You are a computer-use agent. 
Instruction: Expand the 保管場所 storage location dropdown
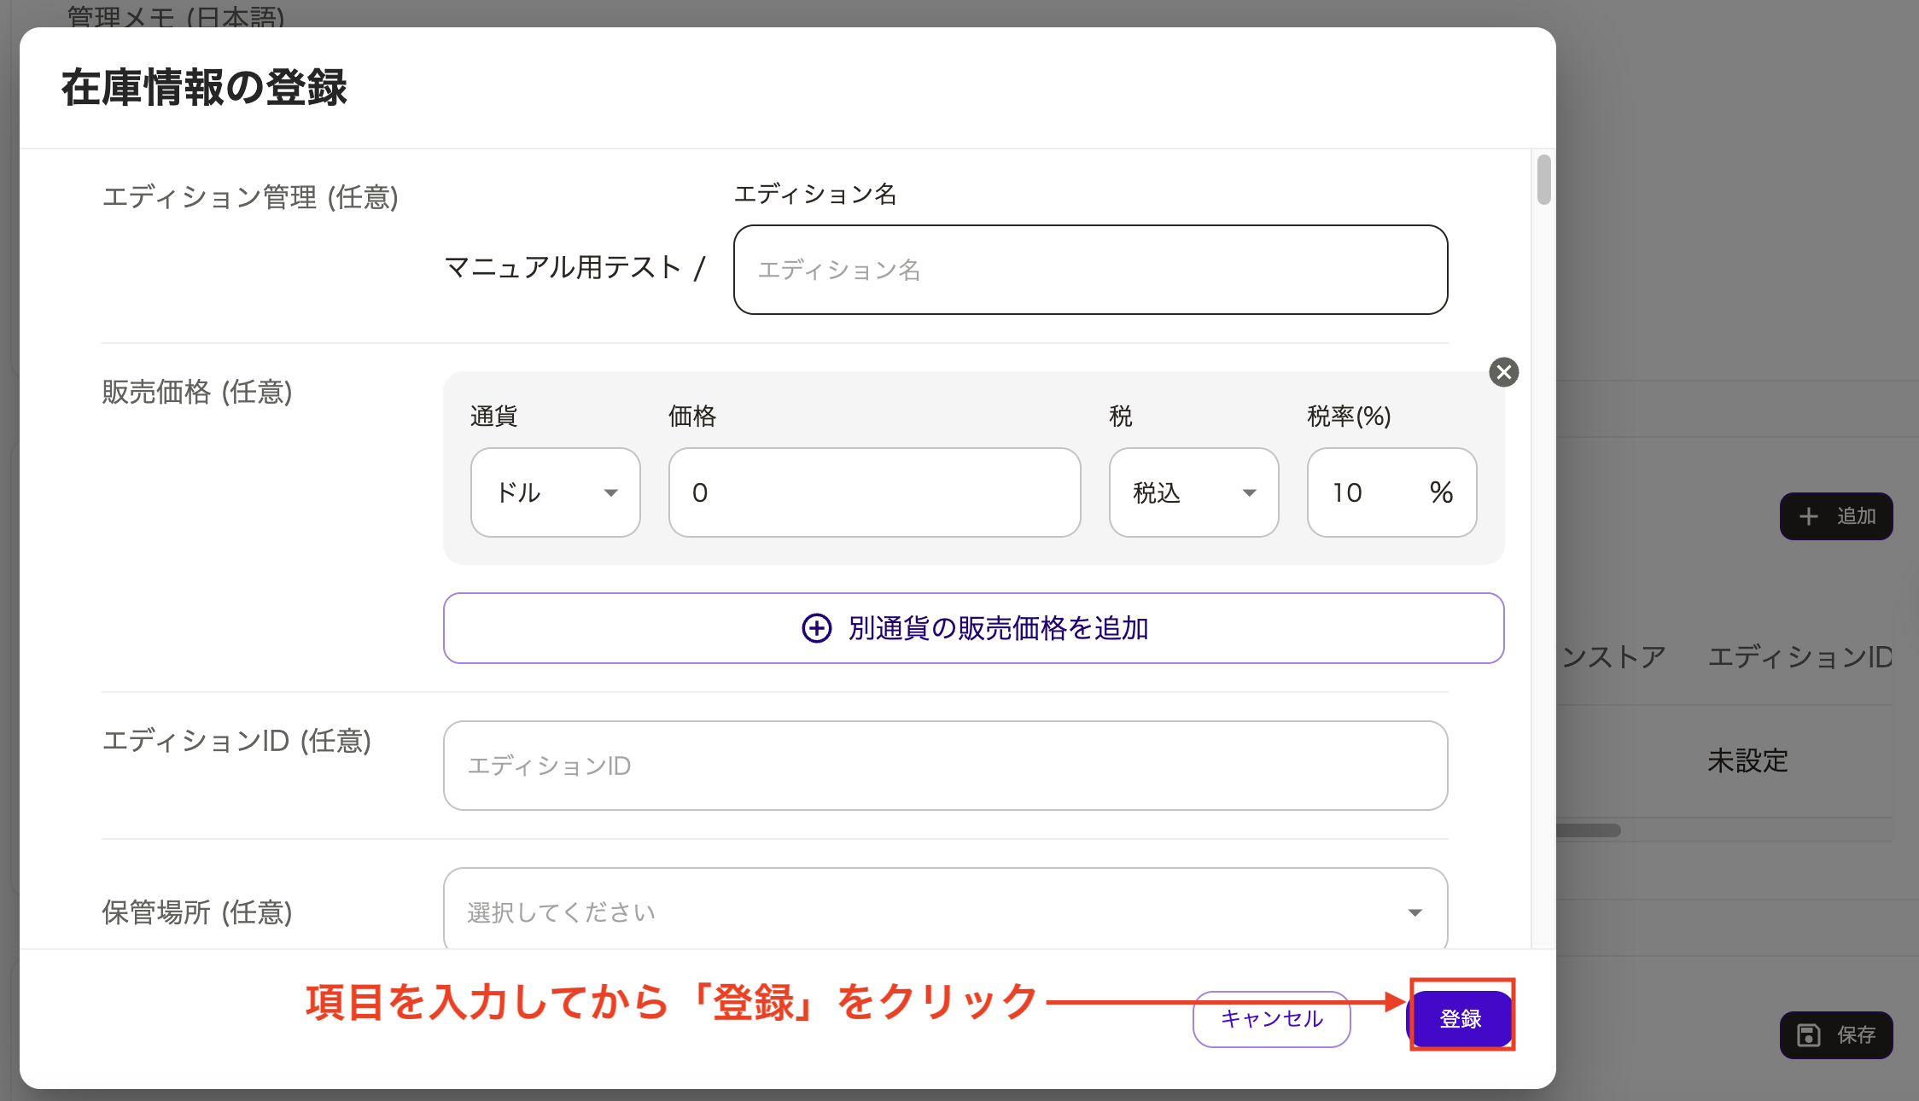pyautogui.click(x=945, y=910)
